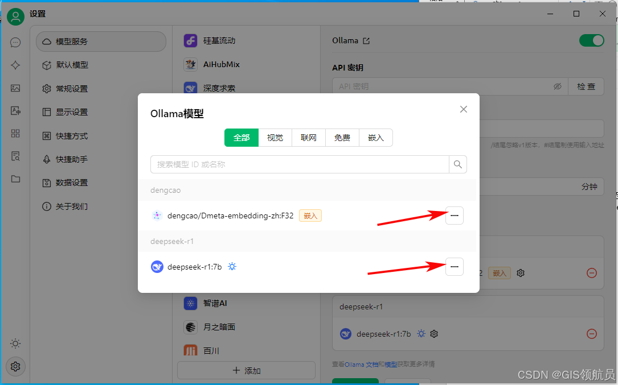Open the mini apps grid icon
The width and height of the screenshot is (618, 385).
click(15, 134)
